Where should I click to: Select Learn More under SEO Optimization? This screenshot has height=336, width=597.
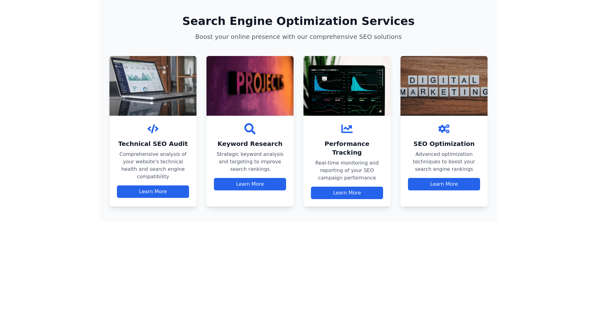pos(444,184)
